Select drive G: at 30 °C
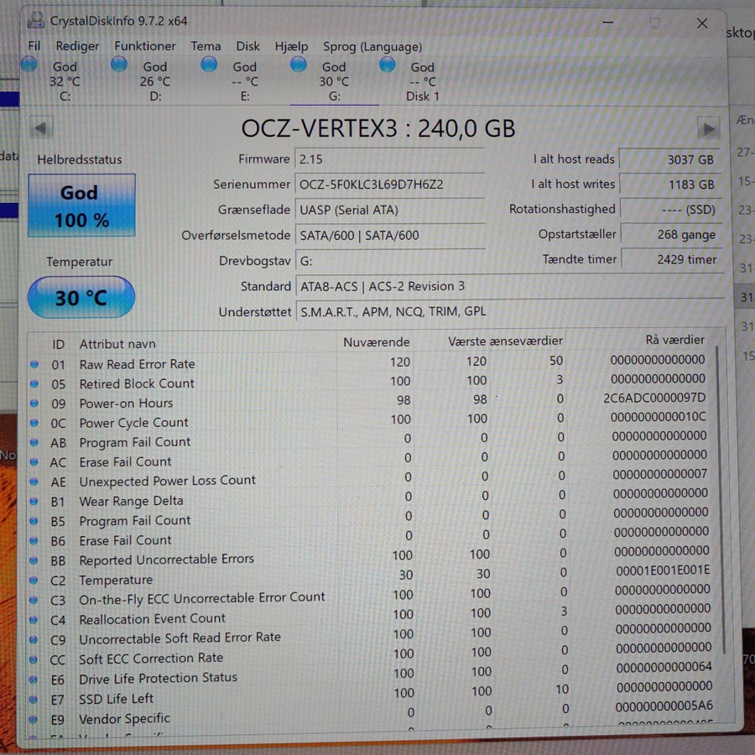755x755 pixels. 334,81
